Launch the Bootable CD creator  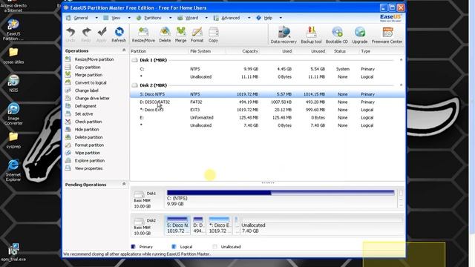coord(337,35)
